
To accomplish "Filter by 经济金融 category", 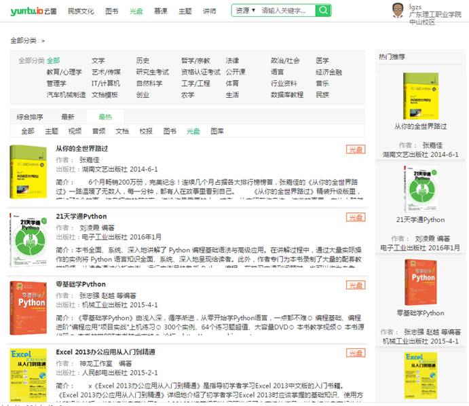I will pyautogui.click(x=329, y=72).
